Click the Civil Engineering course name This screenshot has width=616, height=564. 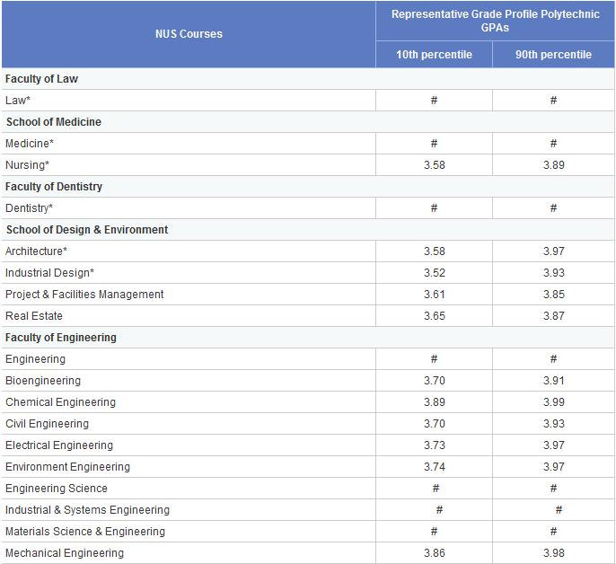(x=47, y=424)
